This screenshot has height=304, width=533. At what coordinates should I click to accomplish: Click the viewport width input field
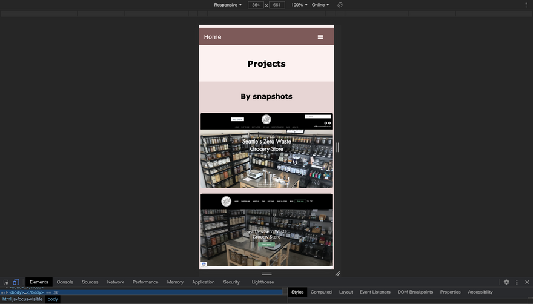coord(256,5)
